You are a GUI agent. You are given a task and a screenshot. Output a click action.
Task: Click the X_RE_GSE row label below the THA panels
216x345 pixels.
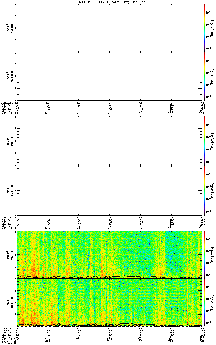point(6,102)
